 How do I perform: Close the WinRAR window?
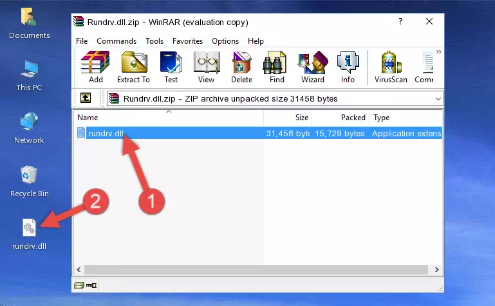coord(429,21)
